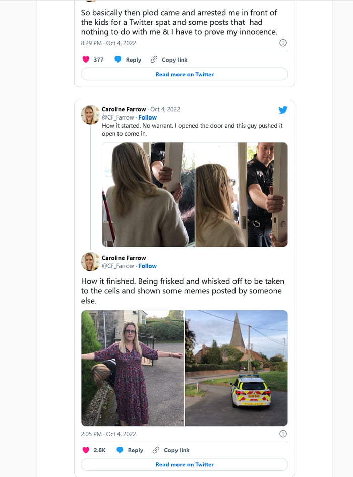Click the top "Read more on Twitter" button

coord(185,74)
